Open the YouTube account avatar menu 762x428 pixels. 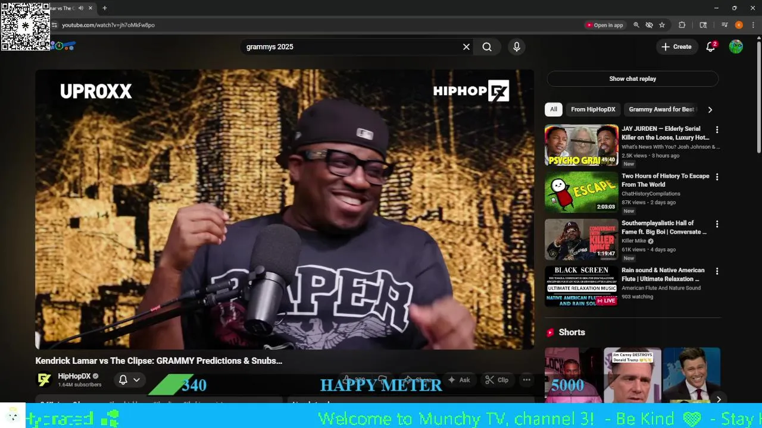(x=736, y=47)
